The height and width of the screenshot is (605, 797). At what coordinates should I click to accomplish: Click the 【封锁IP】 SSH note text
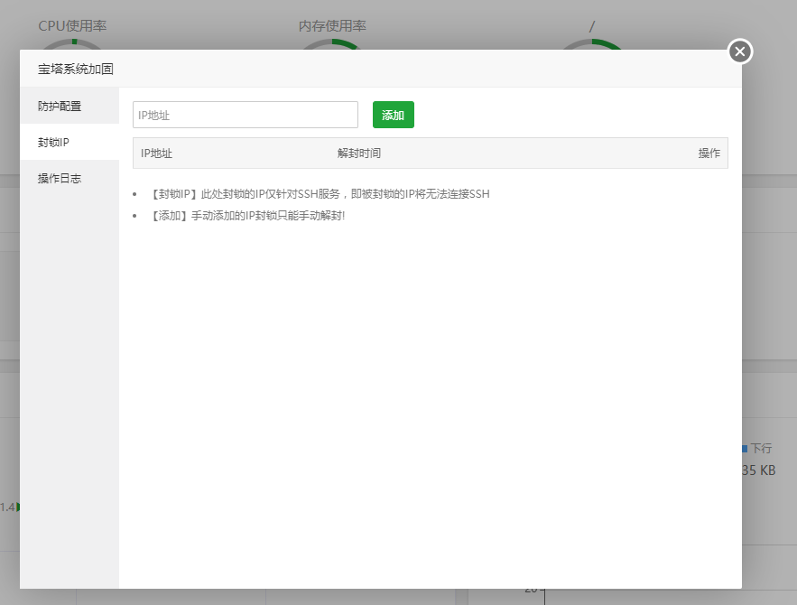319,194
